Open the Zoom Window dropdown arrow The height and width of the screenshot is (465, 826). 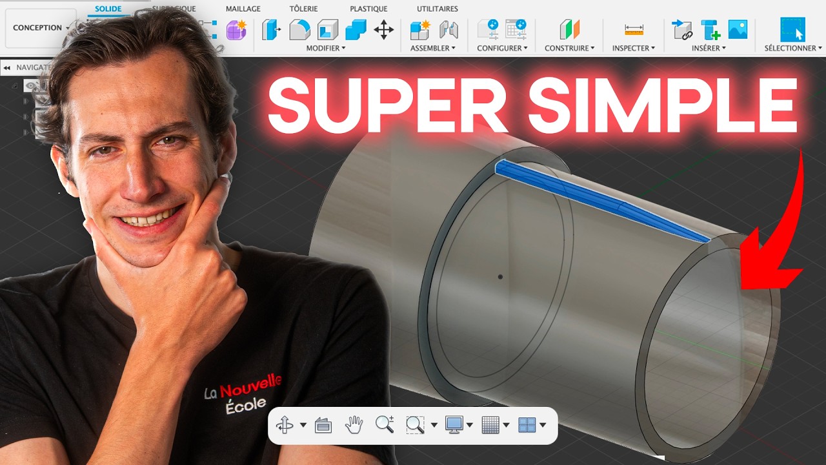(434, 425)
